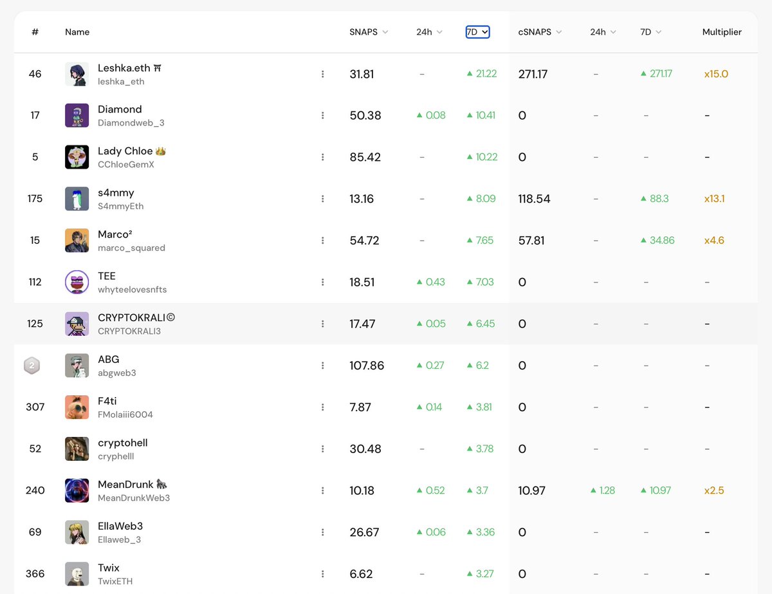Click the x13.1 multiplier value

click(714, 199)
